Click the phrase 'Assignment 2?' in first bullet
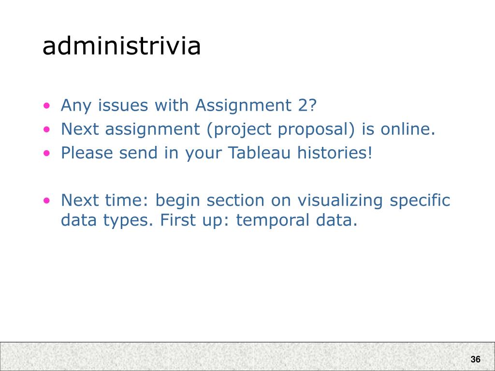The image size is (495, 371). pyautogui.click(x=256, y=105)
